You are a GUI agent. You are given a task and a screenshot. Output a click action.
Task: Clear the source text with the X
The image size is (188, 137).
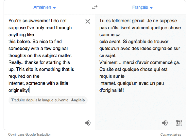click(88, 21)
